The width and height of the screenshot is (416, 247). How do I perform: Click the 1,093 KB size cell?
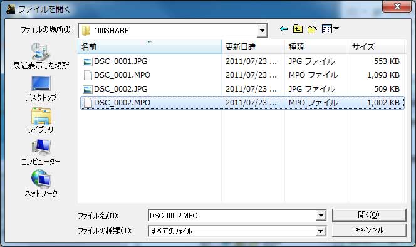pyautogui.click(x=383, y=75)
